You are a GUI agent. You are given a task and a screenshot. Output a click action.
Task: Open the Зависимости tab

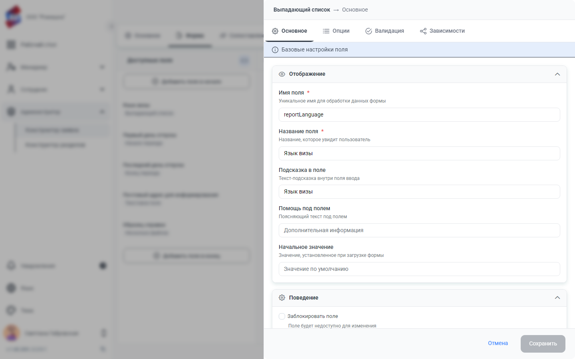(x=442, y=31)
